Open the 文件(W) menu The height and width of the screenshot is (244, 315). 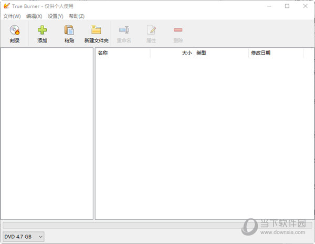12,16
